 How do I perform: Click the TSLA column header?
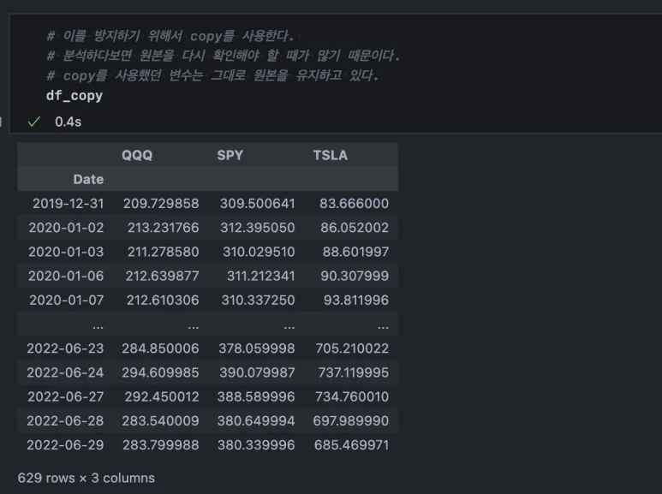pyautogui.click(x=331, y=155)
